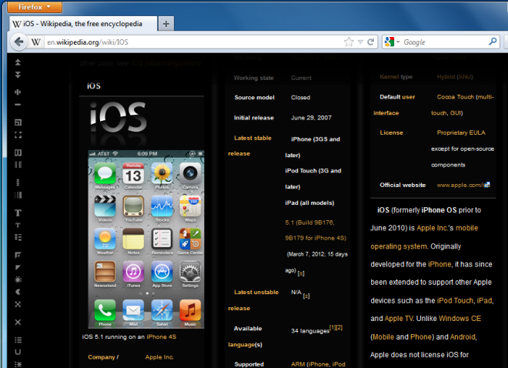Viewport: 508px width, 368px height.
Task: Switch to the sun brightness theme icon
Action: tap(18, 279)
